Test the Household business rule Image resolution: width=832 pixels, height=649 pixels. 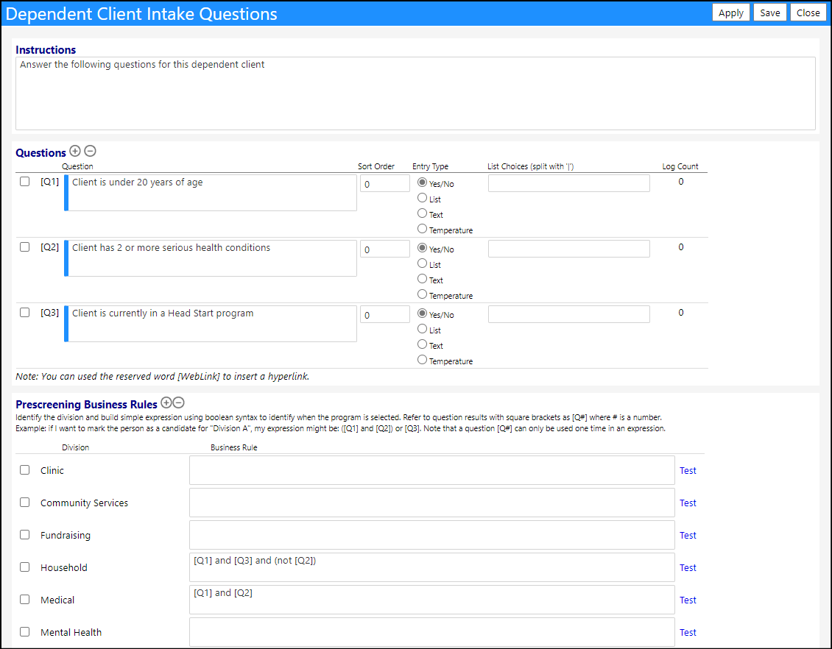click(x=688, y=567)
